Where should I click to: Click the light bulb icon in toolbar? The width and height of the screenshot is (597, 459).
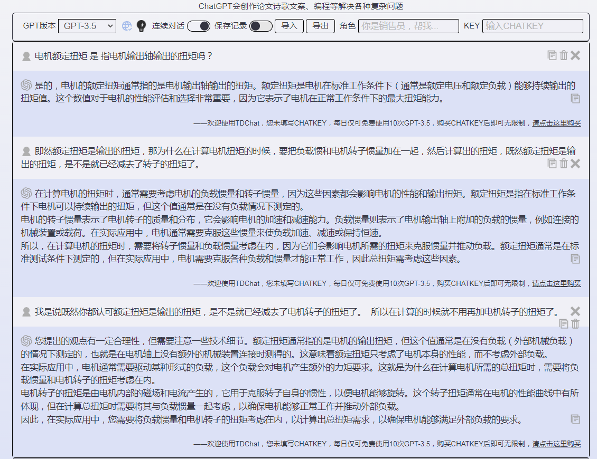[x=141, y=26]
